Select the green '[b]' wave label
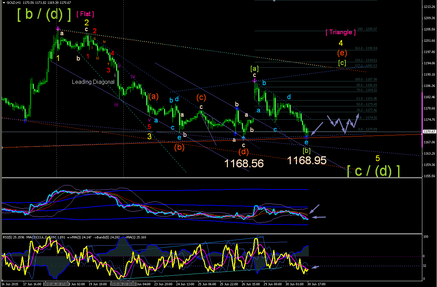Viewport: 437px width, 287px height. pos(306,150)
